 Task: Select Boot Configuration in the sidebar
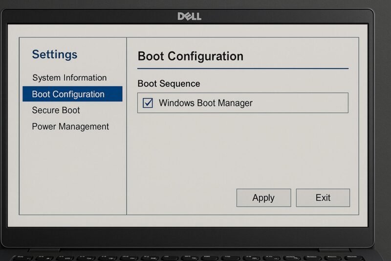point(72,94)
